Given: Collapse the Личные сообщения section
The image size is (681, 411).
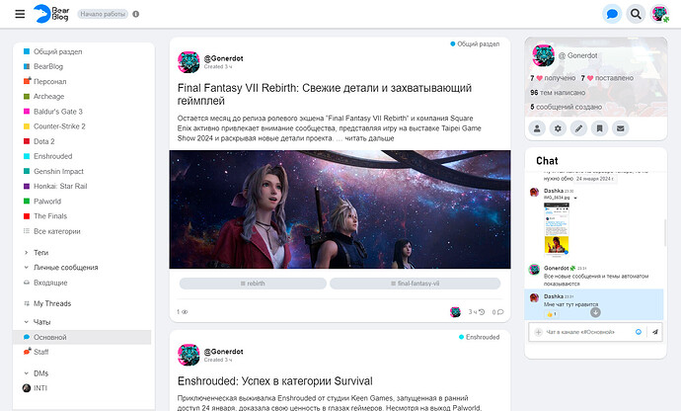Looking at the screenshot, I should point(27,268).
